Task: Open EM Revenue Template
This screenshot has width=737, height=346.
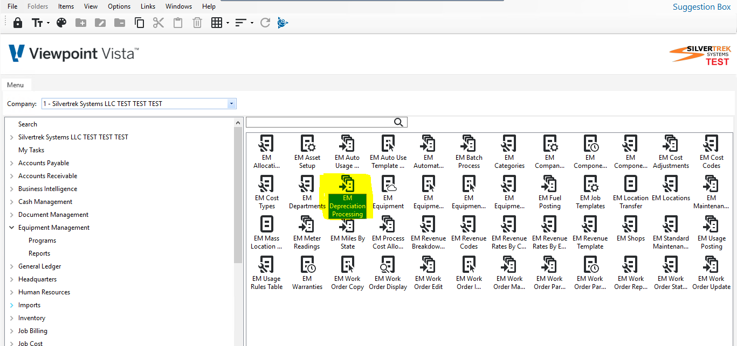Action: (590, 233)
